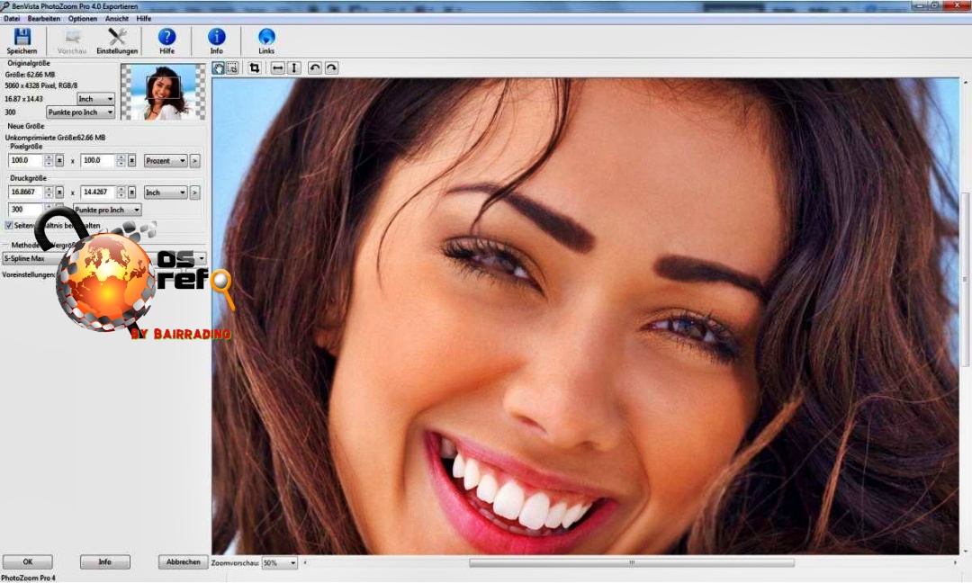This screenshot has width=972, height=583.
Task: Select the rectangular selection tool
Action: [232, 68]
